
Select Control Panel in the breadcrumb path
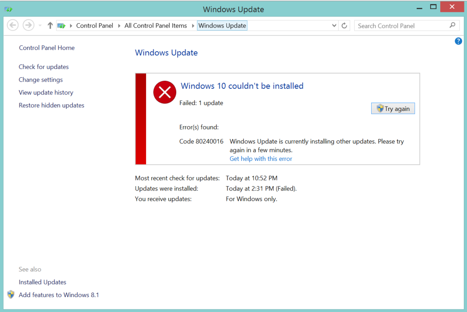(94, 25)
